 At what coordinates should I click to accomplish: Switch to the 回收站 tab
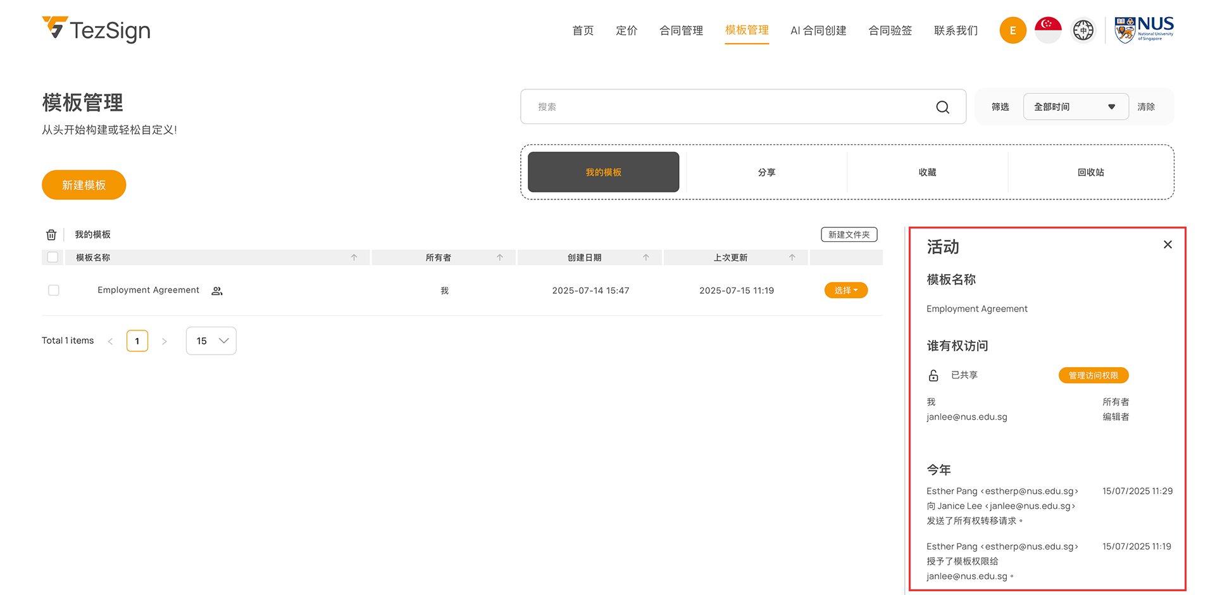pos(1090,172)
